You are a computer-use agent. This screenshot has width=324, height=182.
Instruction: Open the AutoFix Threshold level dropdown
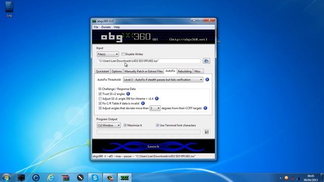point(163,80)
